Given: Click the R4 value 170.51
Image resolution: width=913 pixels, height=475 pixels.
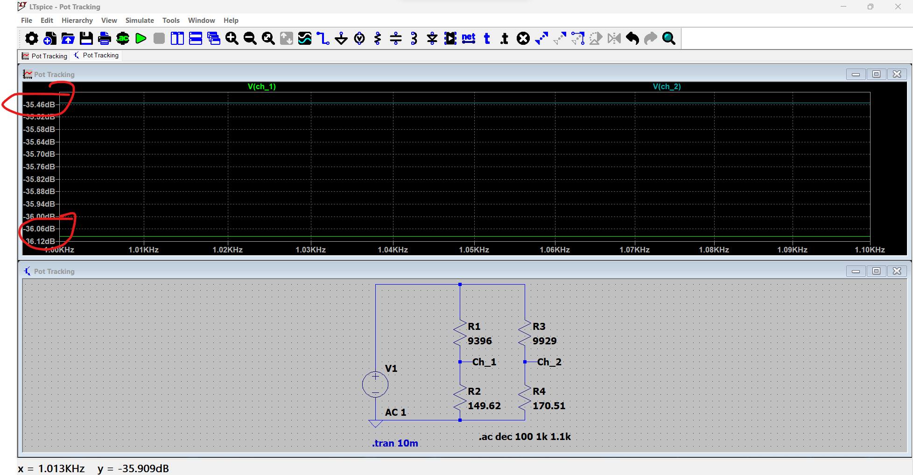Looking at the screenshot, I should [x=549, y=406].
